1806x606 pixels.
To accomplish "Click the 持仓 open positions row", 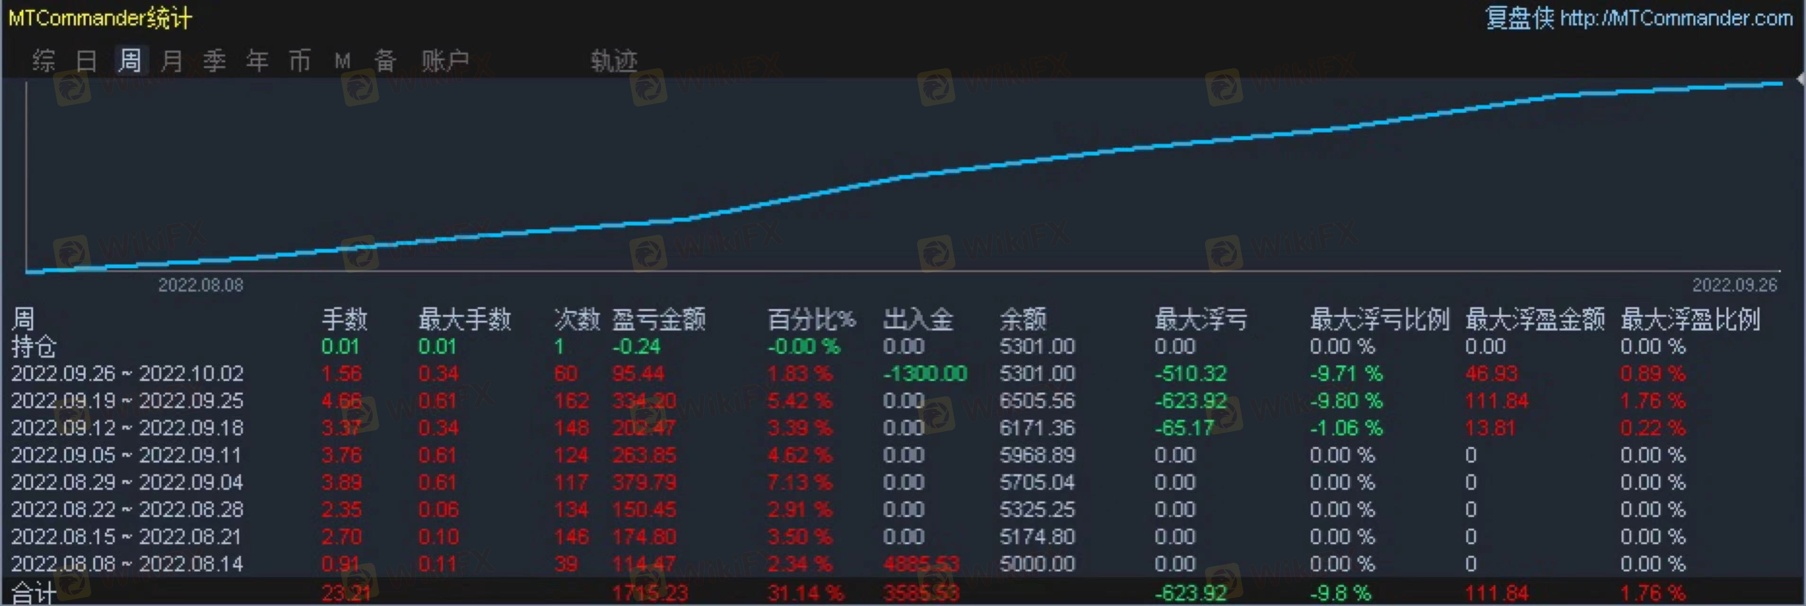I will click(x=34, y=347).
